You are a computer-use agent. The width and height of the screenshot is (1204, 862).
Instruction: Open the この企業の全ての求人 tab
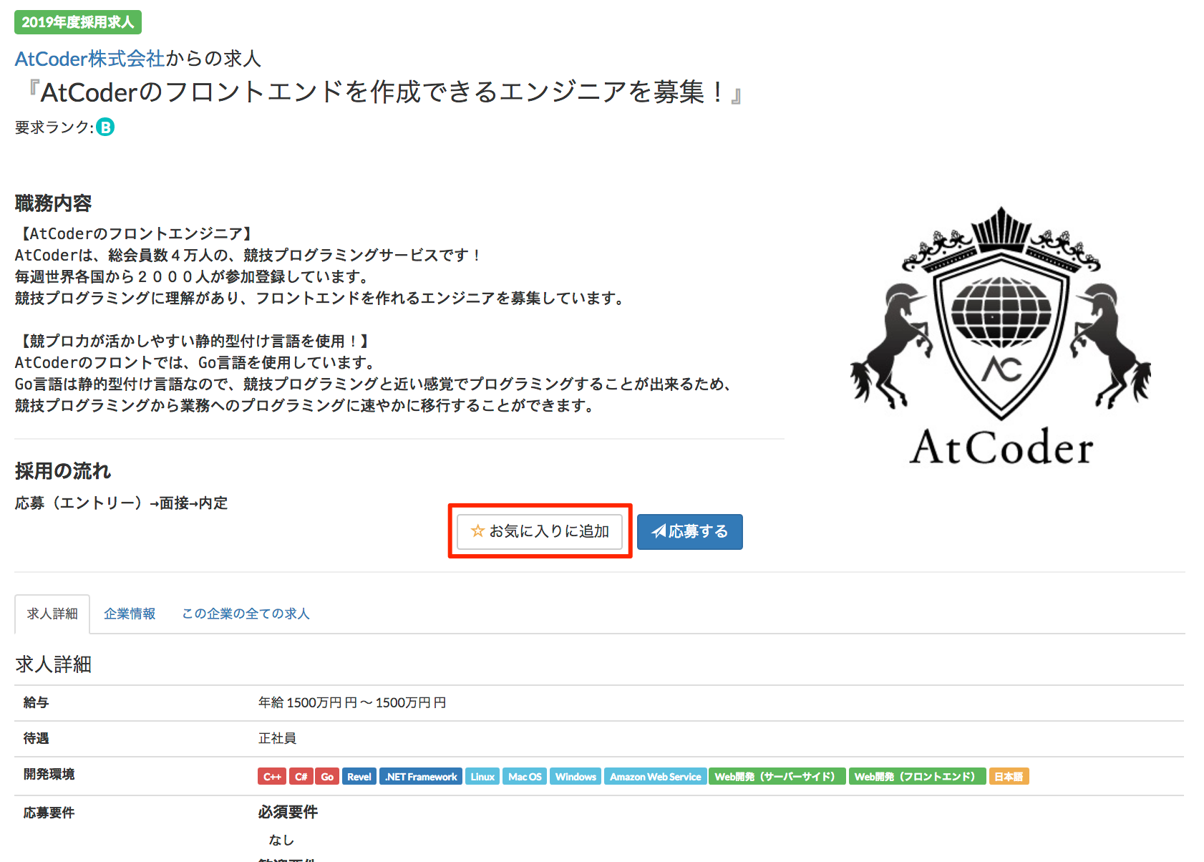click(x=246, y=614)
